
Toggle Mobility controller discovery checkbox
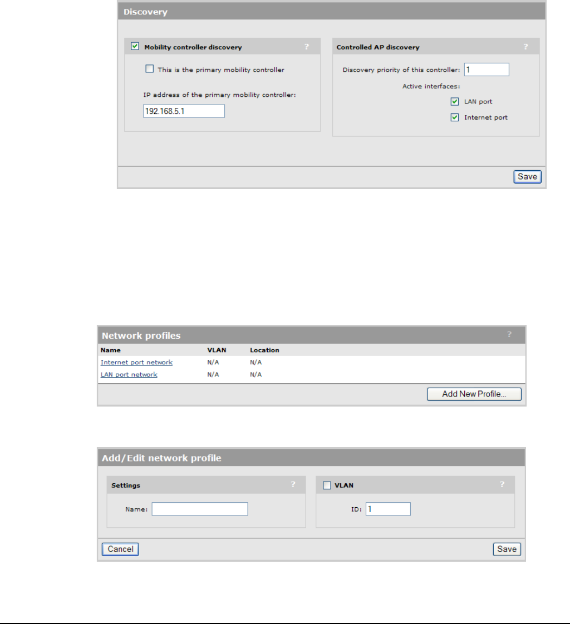135,46
